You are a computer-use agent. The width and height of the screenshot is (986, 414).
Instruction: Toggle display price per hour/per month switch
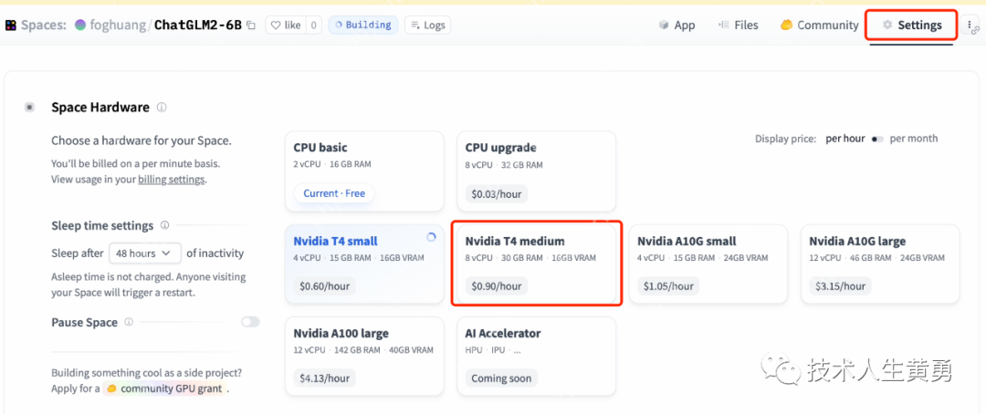point(877,139)
